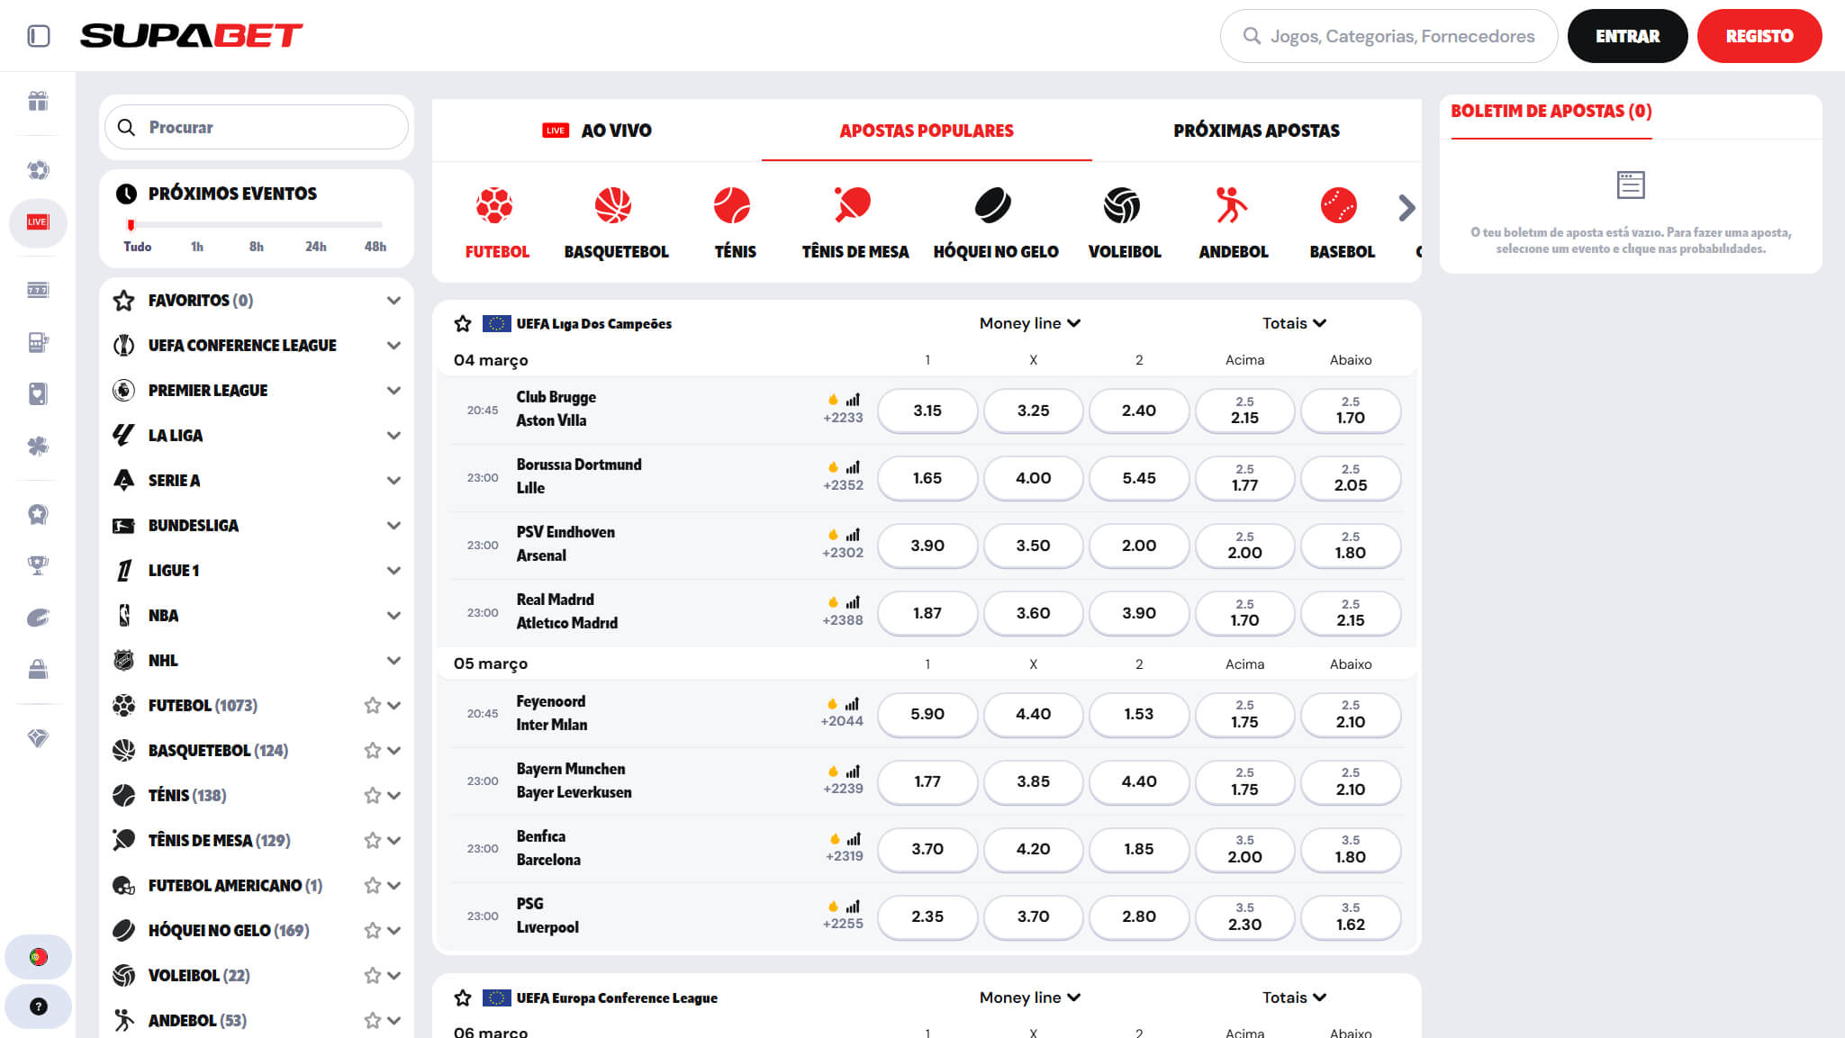Open the tournaments trophy icon

point(38,565)
